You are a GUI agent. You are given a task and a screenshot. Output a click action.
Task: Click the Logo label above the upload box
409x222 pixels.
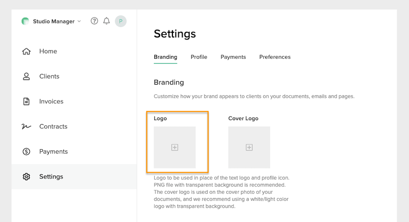coord(160,118)
